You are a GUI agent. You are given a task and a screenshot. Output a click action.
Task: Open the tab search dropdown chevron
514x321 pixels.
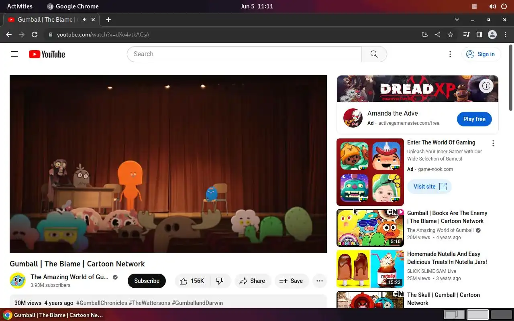point(457,20)
